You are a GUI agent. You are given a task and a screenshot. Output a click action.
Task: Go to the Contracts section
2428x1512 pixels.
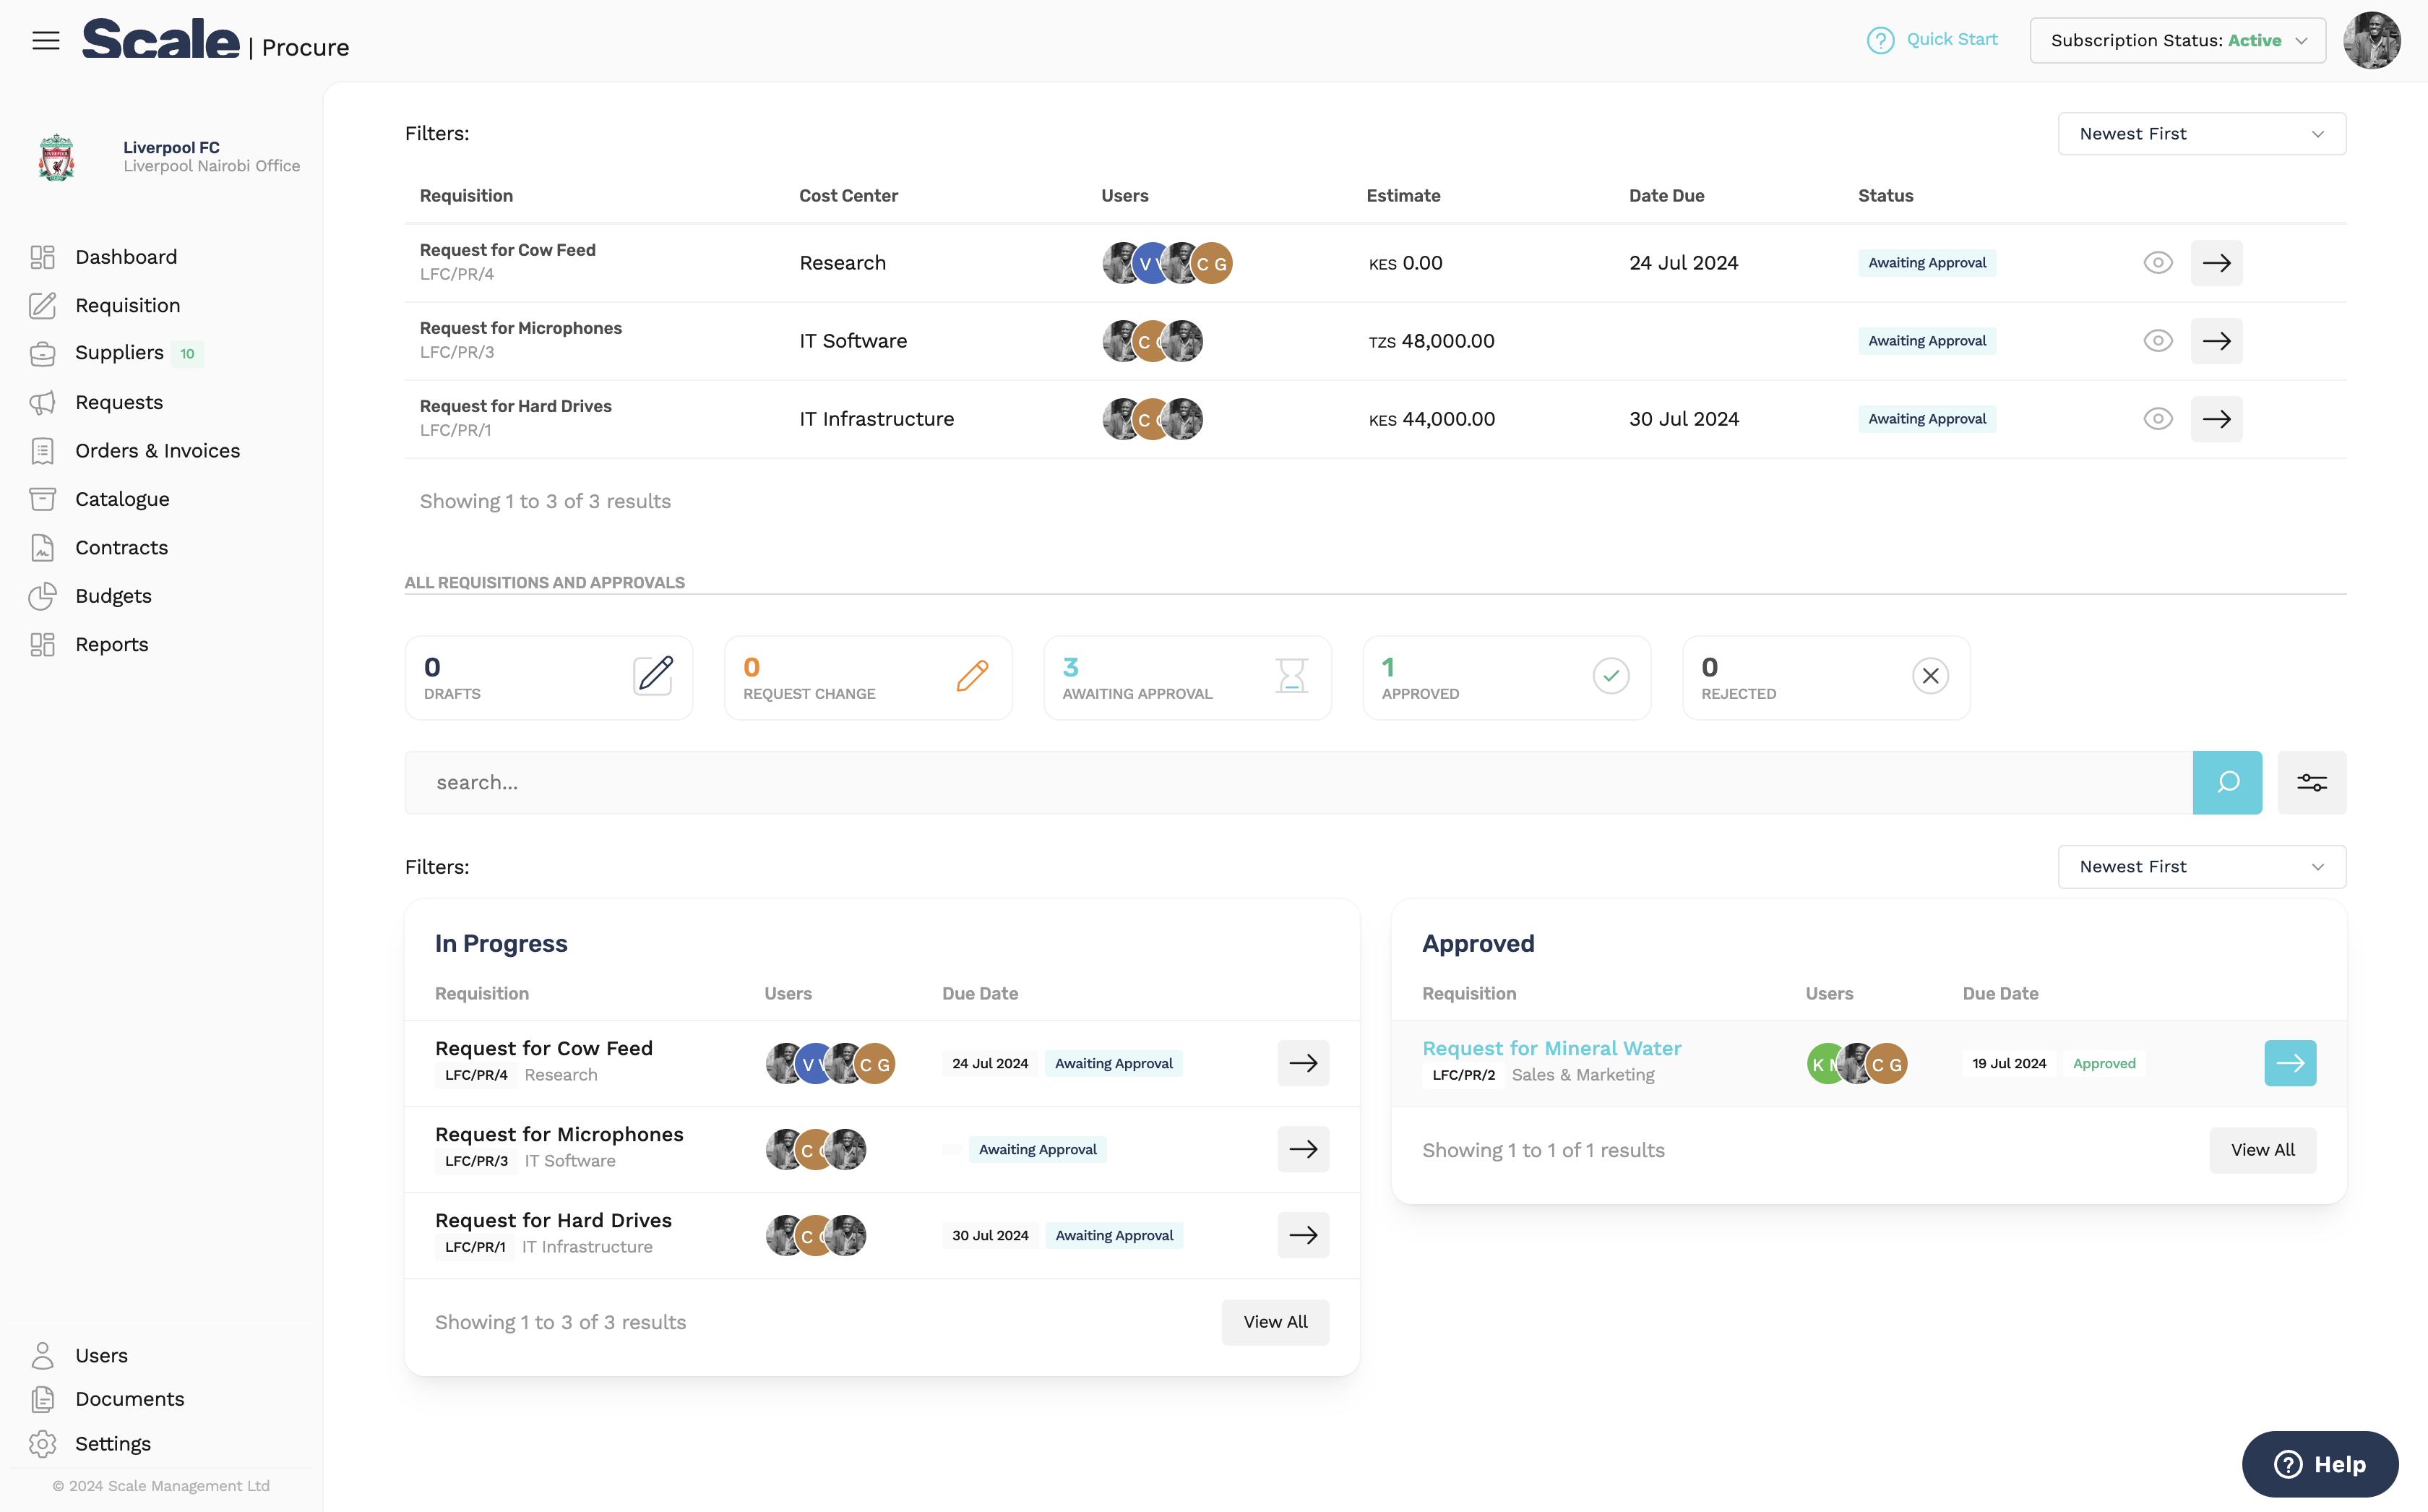click(122, 547)
